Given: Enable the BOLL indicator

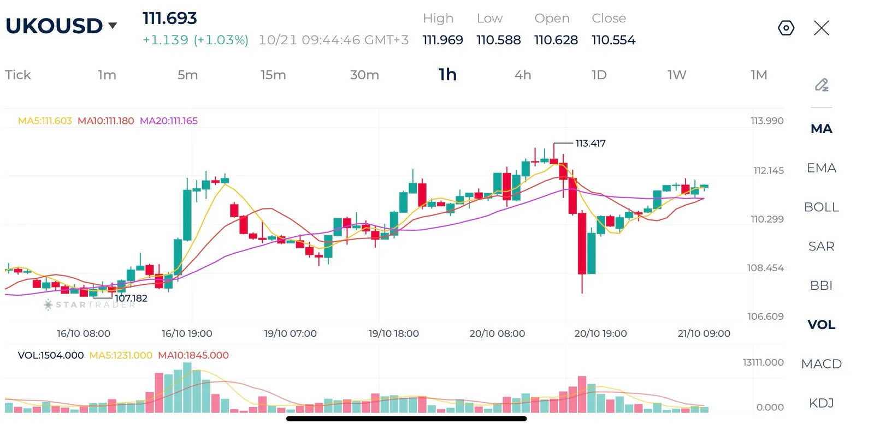Looking at the screenshot, I should 821,207.
